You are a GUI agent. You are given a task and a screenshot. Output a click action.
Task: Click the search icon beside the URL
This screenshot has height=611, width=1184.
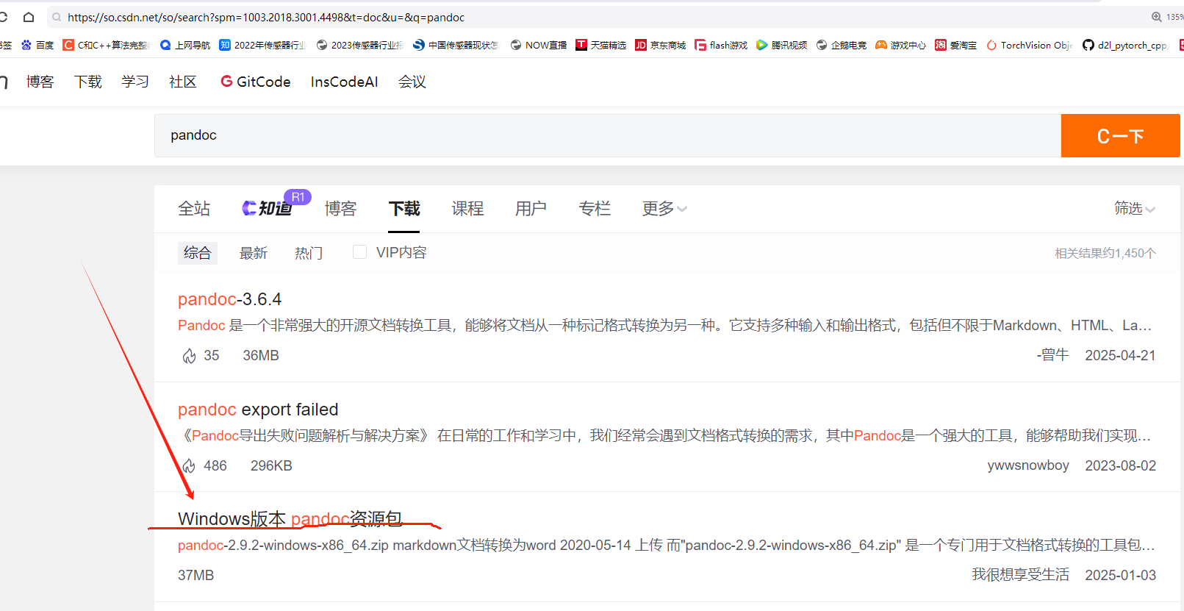point(57,17)
